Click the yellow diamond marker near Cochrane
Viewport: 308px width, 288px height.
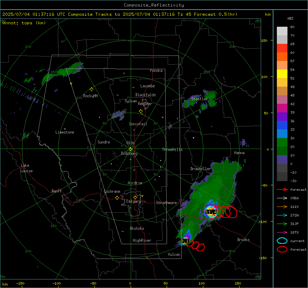point(117,198)
